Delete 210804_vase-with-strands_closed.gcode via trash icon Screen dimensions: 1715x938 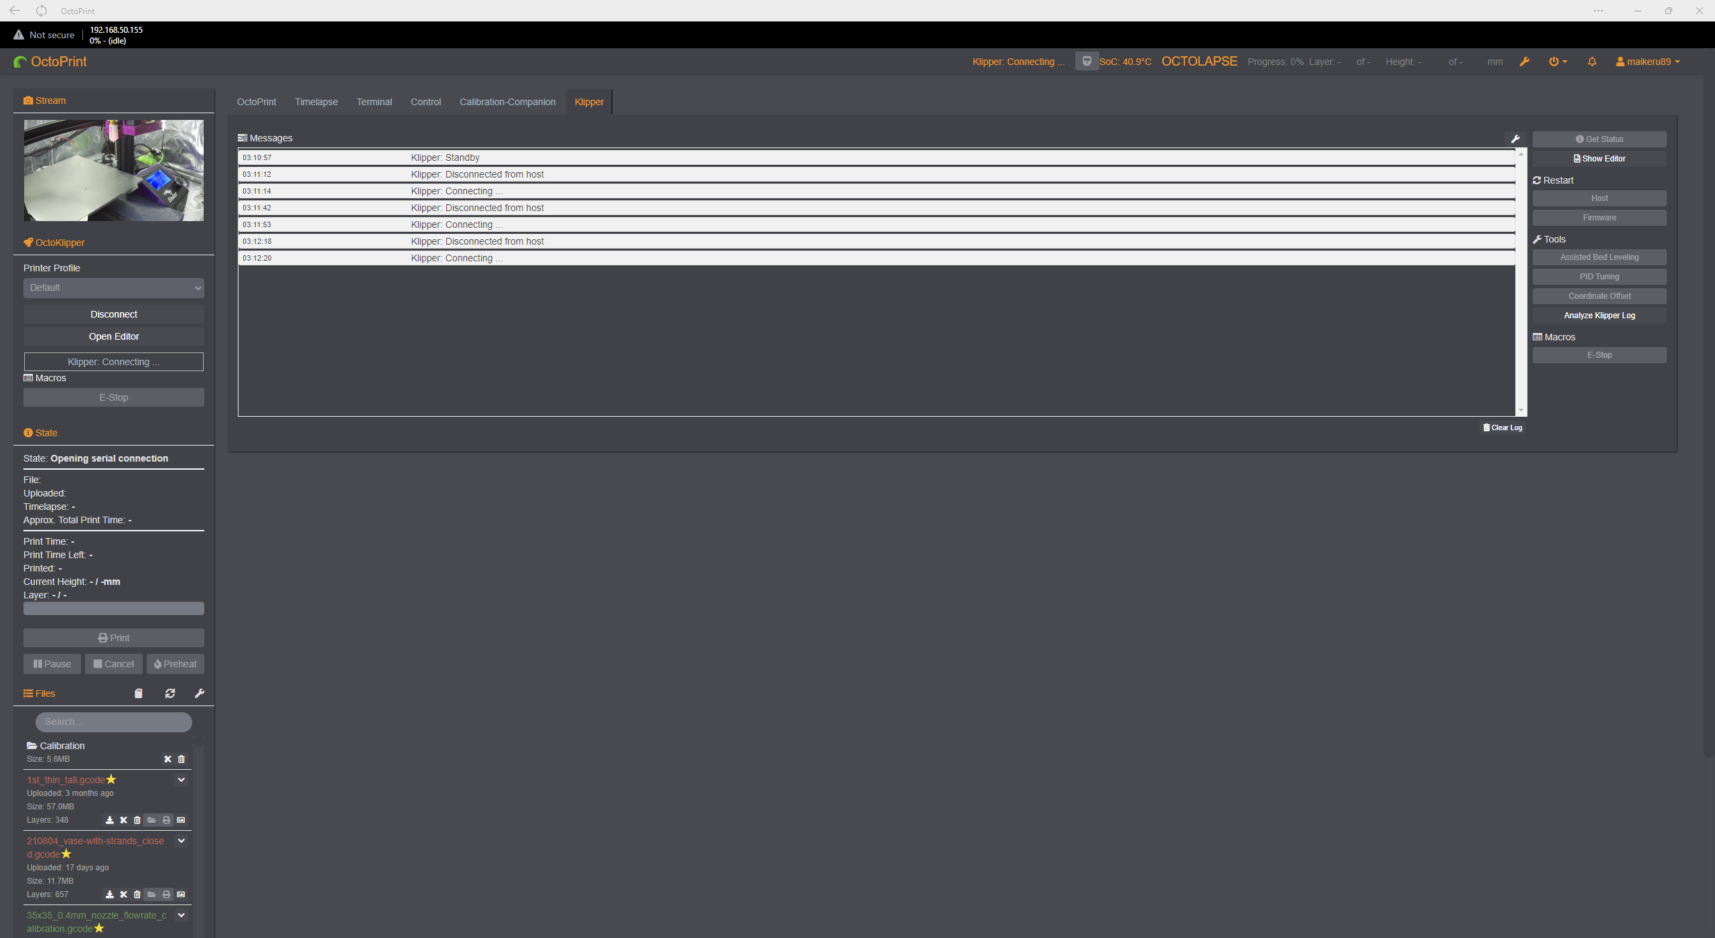pos(138,894)
